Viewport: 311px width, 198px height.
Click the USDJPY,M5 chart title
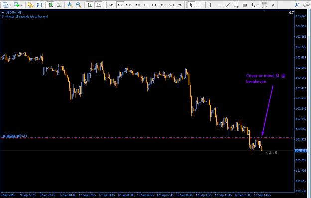click(x=14, y=12)
